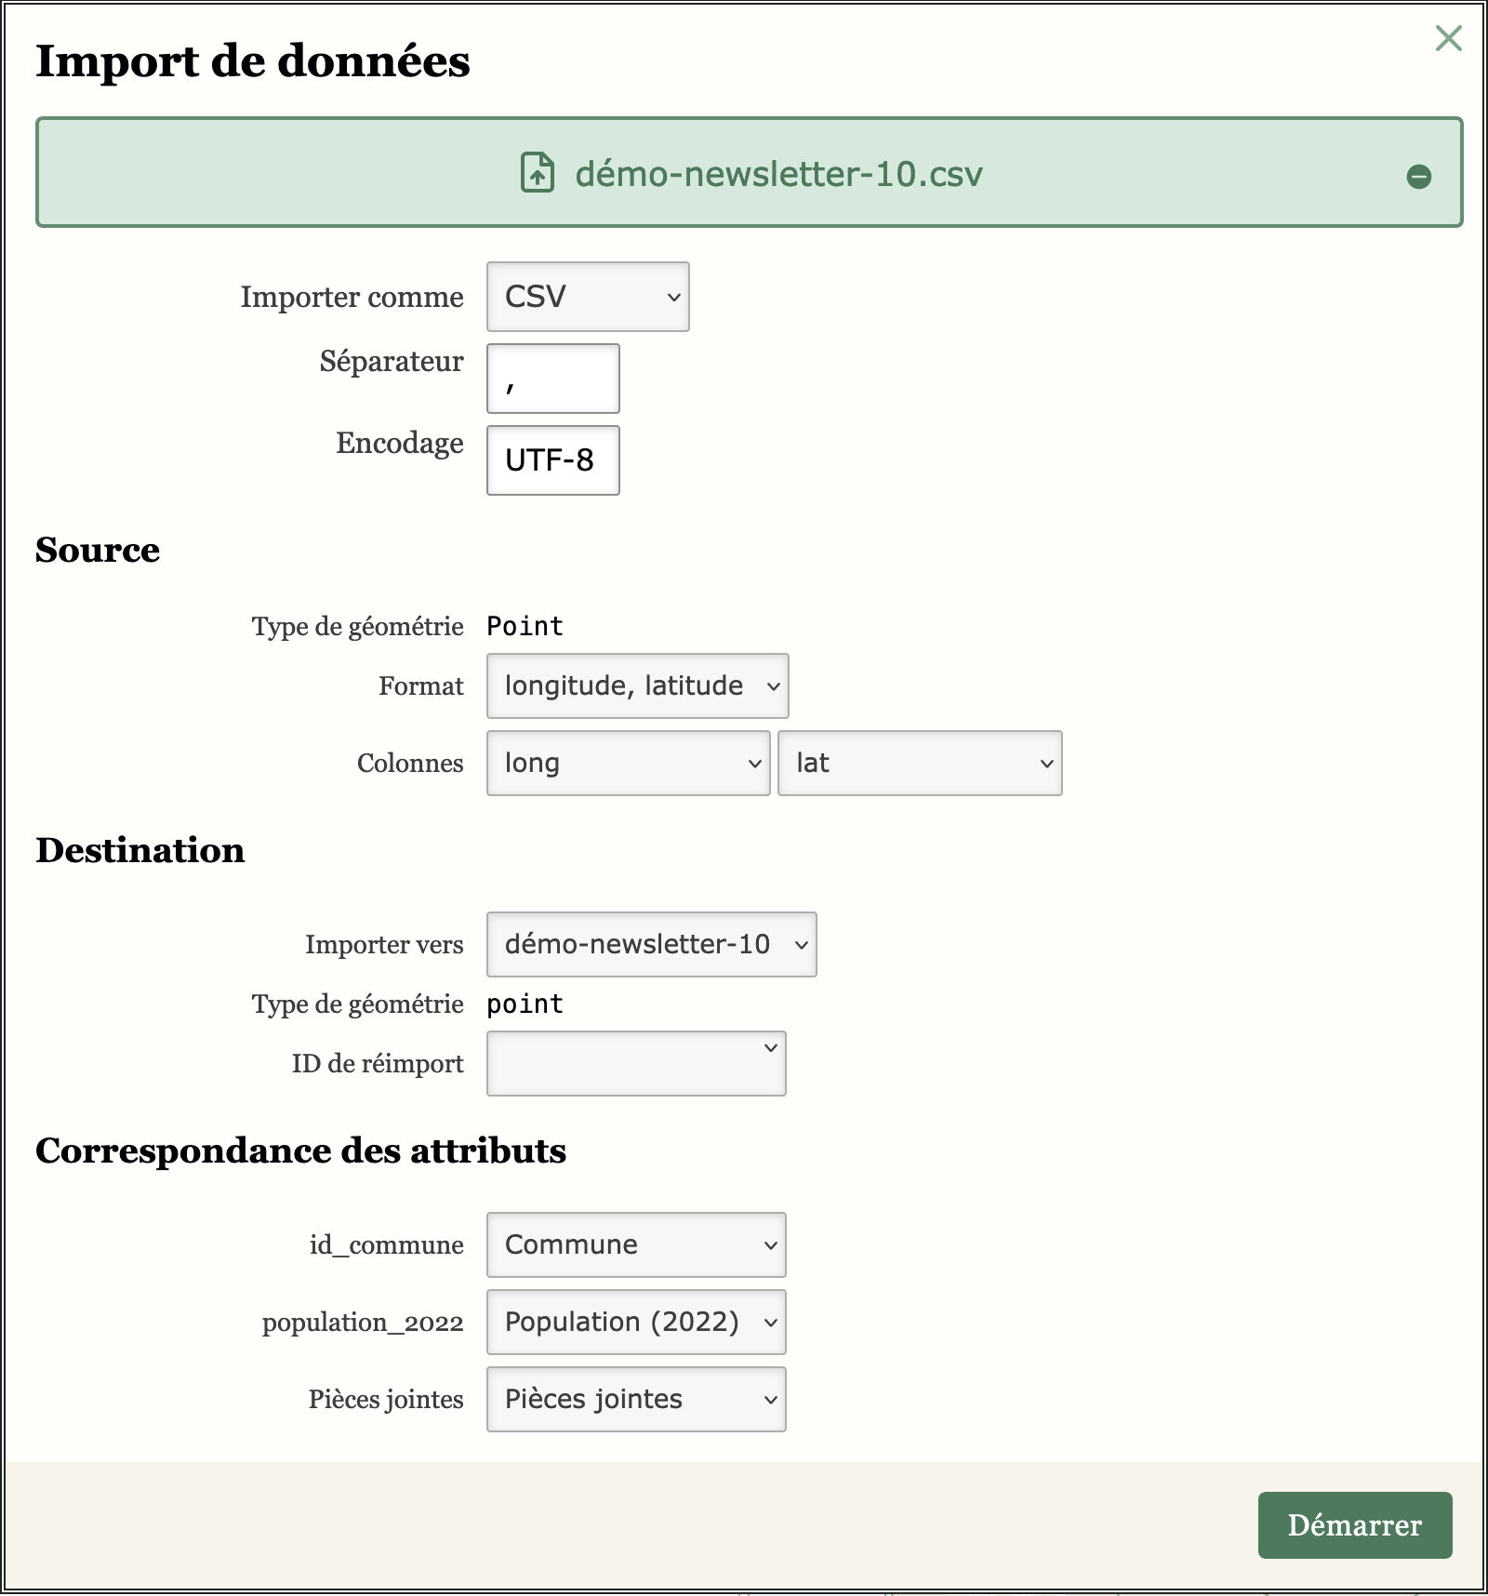Close the Import de données dialog
1488x1596 pixels.
[1448, 39]
